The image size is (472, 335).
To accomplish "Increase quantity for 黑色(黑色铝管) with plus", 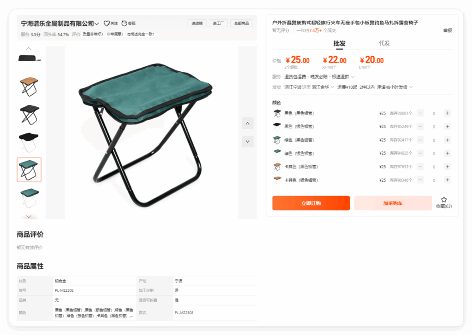I will click(447, 113).
